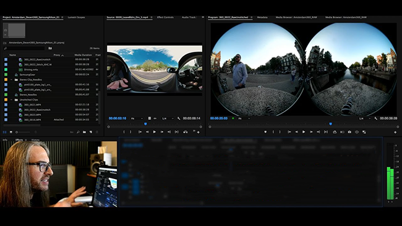Sort by Name column header
The width and height of the screenshot is (402, 226).
tap(12, 55)
